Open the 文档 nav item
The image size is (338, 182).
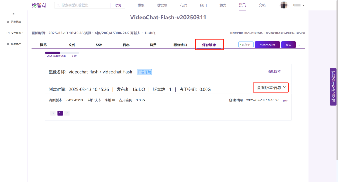point(262,5)
